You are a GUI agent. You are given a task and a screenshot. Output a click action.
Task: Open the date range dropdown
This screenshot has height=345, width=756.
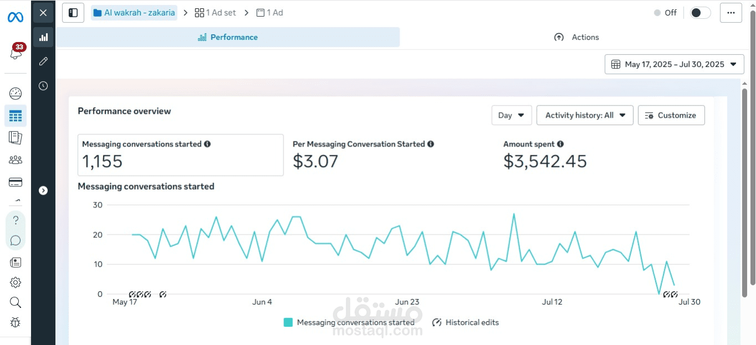pos(674,64)
